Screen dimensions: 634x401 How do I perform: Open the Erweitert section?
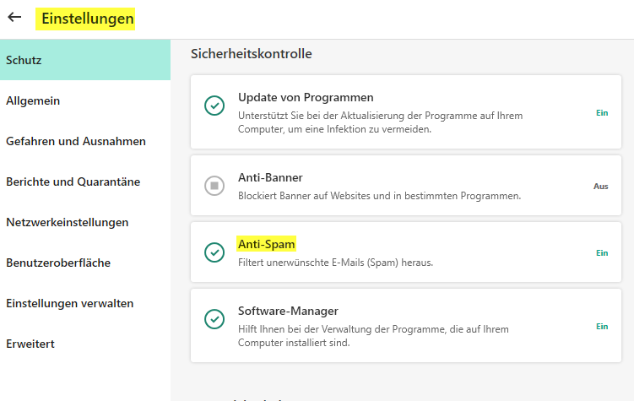click(x=30, y=344)
